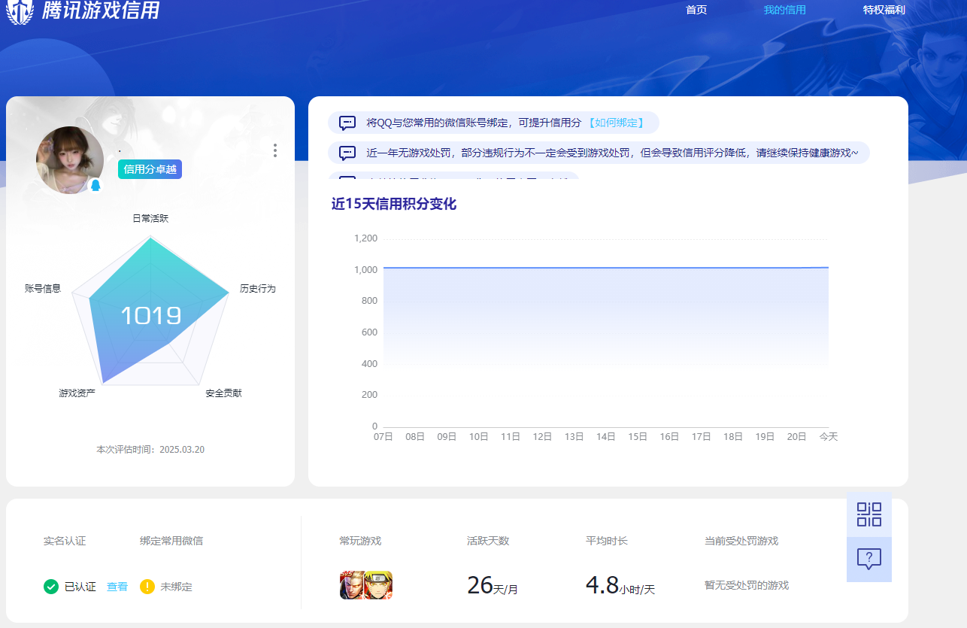Viewport: 967px width, 628px height.
Task: Click the 账号信息 radar label
Action: pyautogui.click(x=43, y=289)
